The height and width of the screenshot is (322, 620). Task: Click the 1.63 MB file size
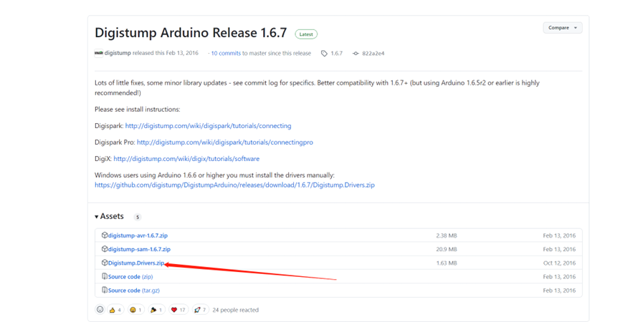tap(447, 263)
